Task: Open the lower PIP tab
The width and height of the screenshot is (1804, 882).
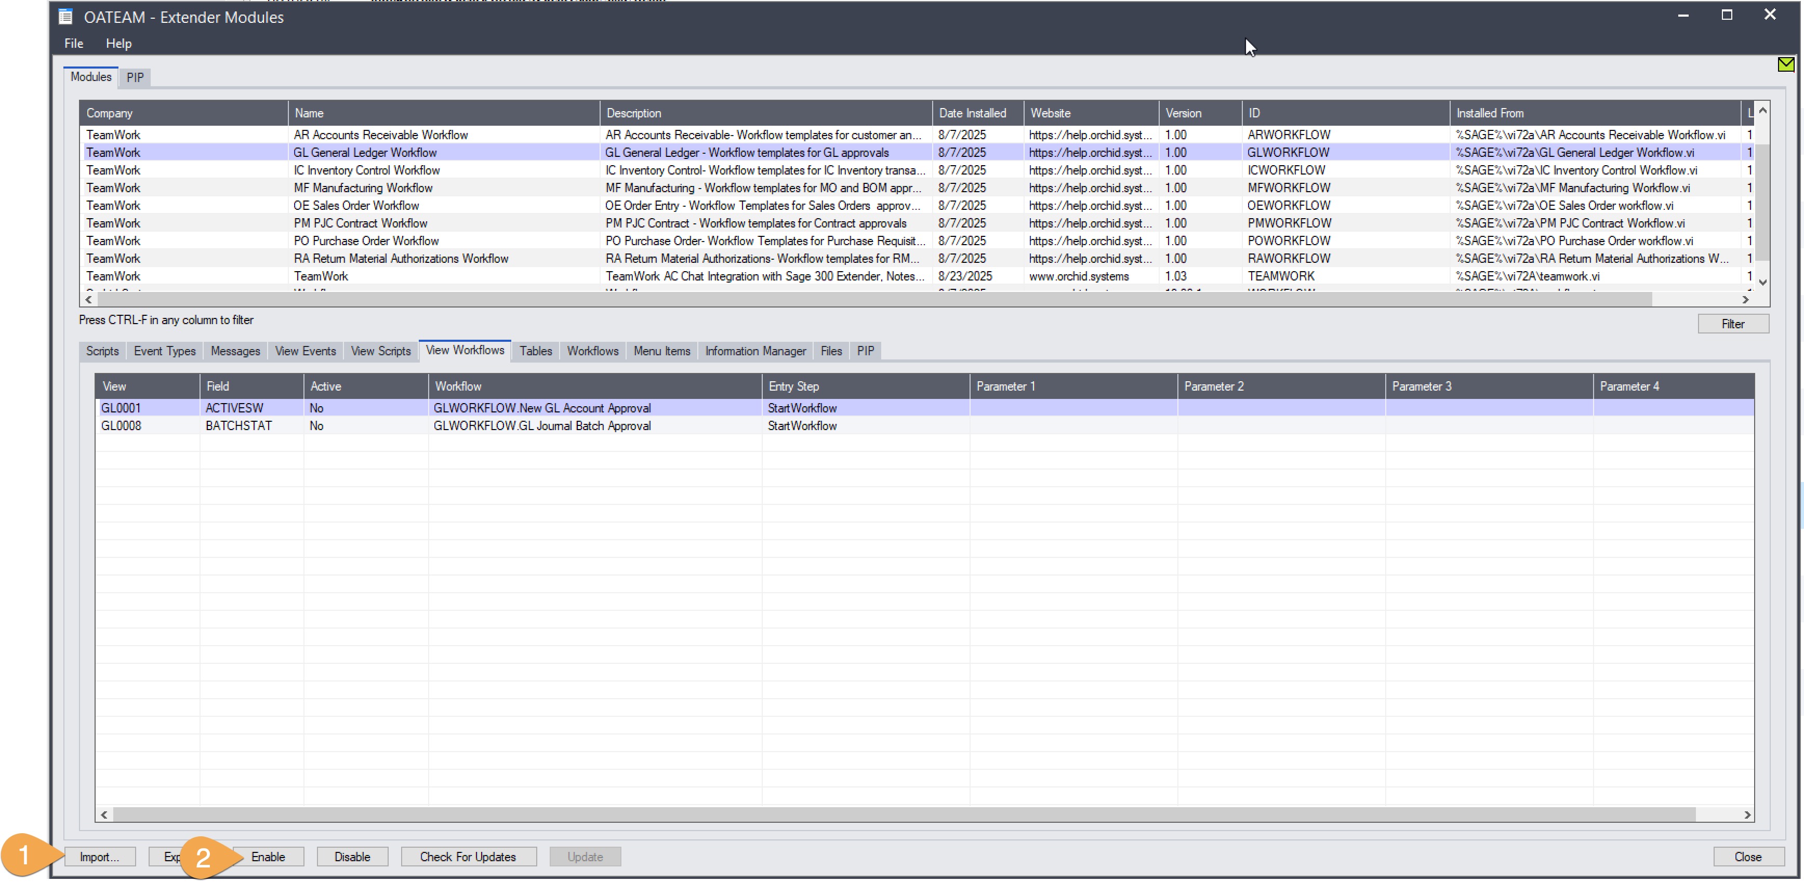Action: (866, 351)
